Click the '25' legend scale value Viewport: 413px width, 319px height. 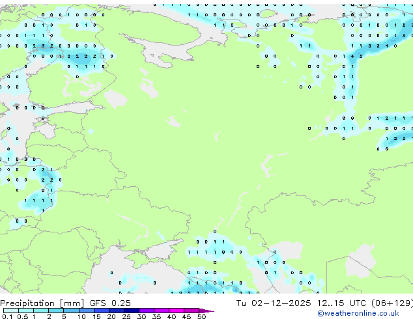126,316
